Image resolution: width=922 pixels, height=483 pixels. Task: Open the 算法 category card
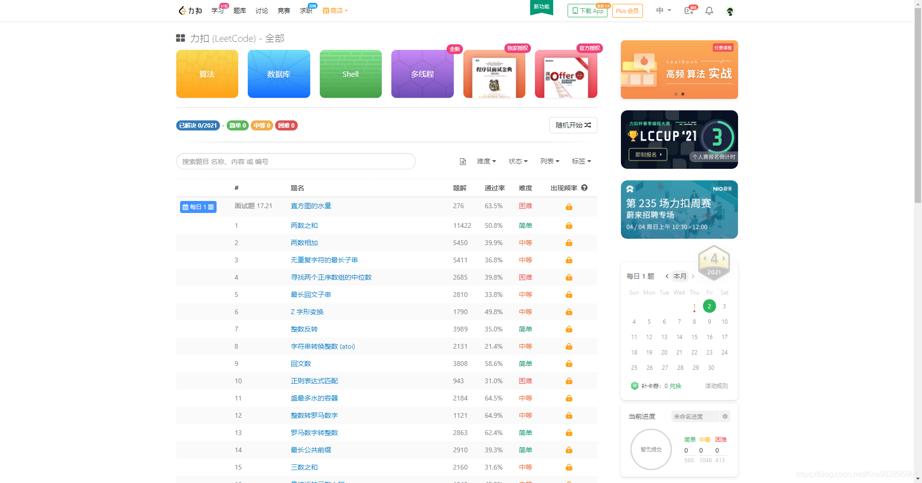[x=207, y=74]
